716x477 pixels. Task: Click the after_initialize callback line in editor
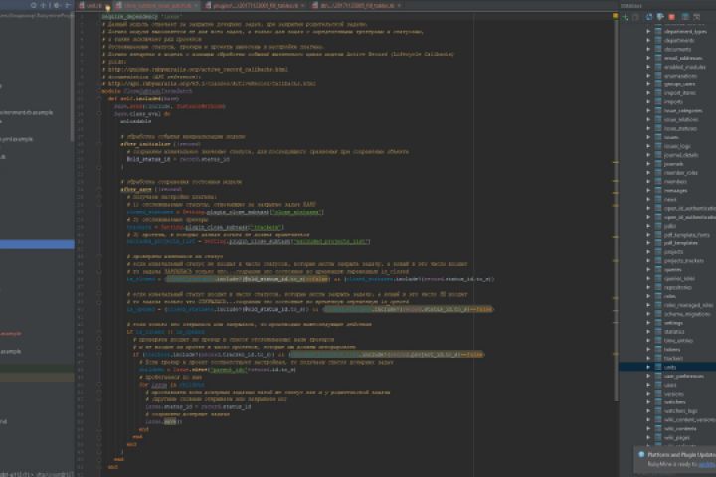coord(160,144)
